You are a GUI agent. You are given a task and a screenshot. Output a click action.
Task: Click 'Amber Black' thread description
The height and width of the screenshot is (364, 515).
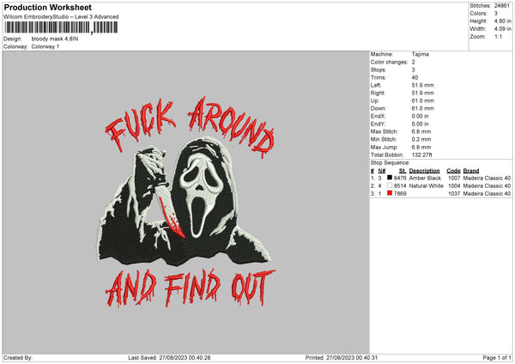tap(425, 178)
